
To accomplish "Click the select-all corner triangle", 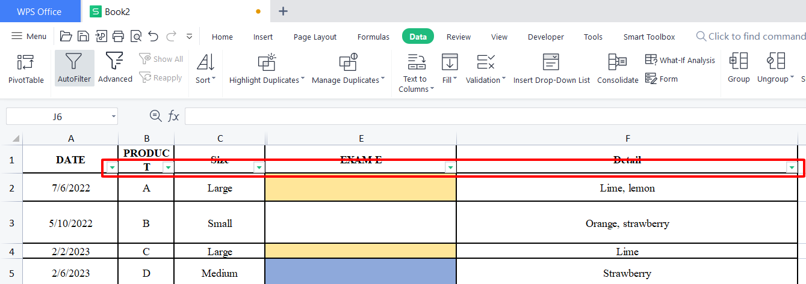I will [x=16, y=139].
